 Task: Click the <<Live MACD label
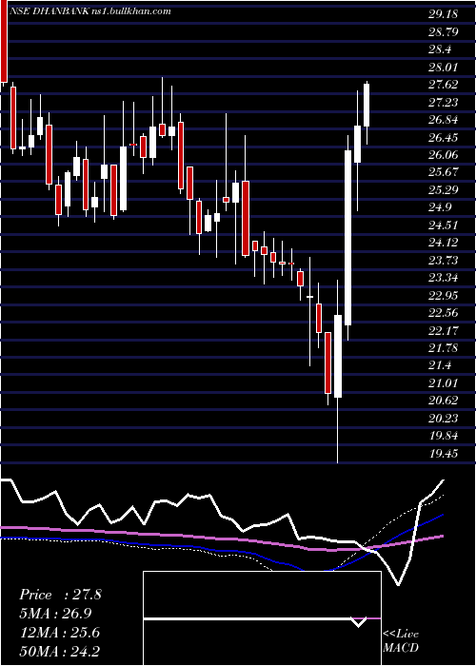(401, 641)
